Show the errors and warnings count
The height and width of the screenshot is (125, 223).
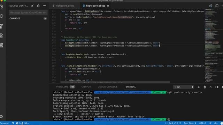pyautogui.click(x=22, y=123)
